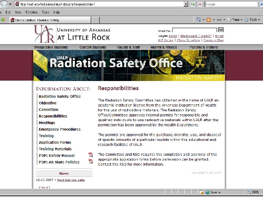
Task: Open the View menu
Action: [x=18, y=12]
